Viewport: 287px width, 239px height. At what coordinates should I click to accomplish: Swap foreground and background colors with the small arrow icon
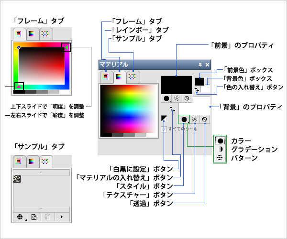tap(197, 89)
